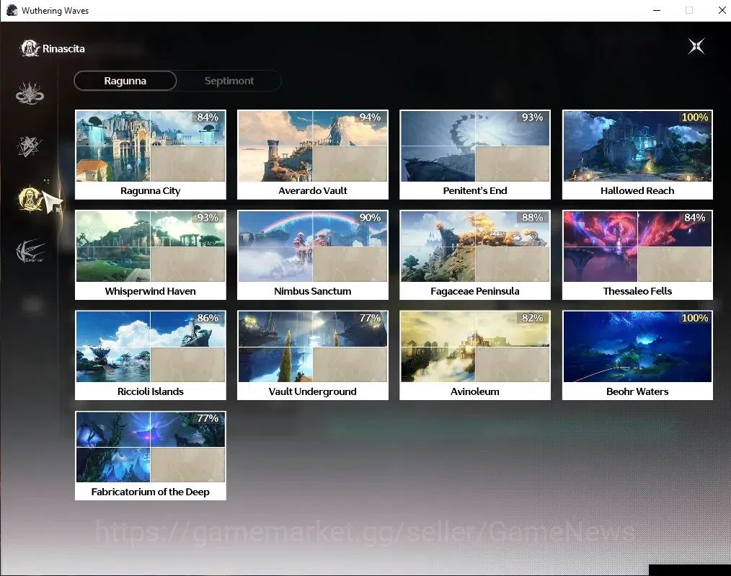This screenshot has width=731, height=576.
Task: Open the Nimbus Sanctum area card
Action: click(313, 255)
